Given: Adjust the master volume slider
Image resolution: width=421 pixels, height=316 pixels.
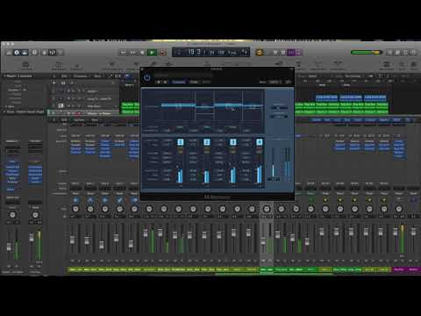Looking at the screenshot, I should 367,53.
